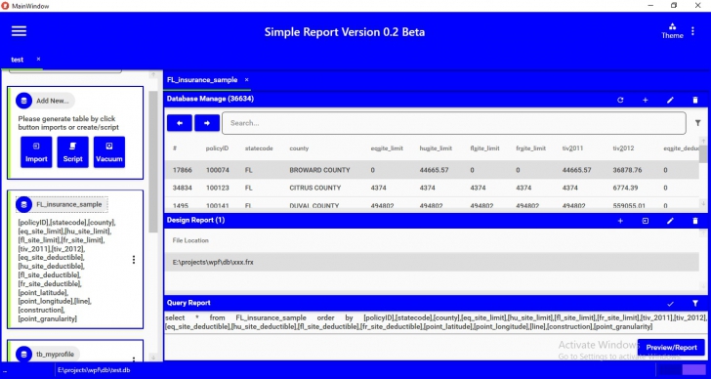Screen dimensions: 711x379
Task: Select the FL_insurance_sample table chip
Action: tap(62, 204)
